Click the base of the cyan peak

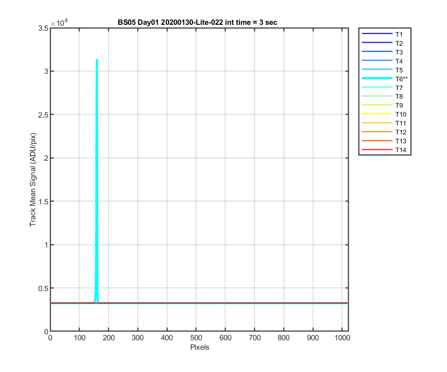pos(97,300)
